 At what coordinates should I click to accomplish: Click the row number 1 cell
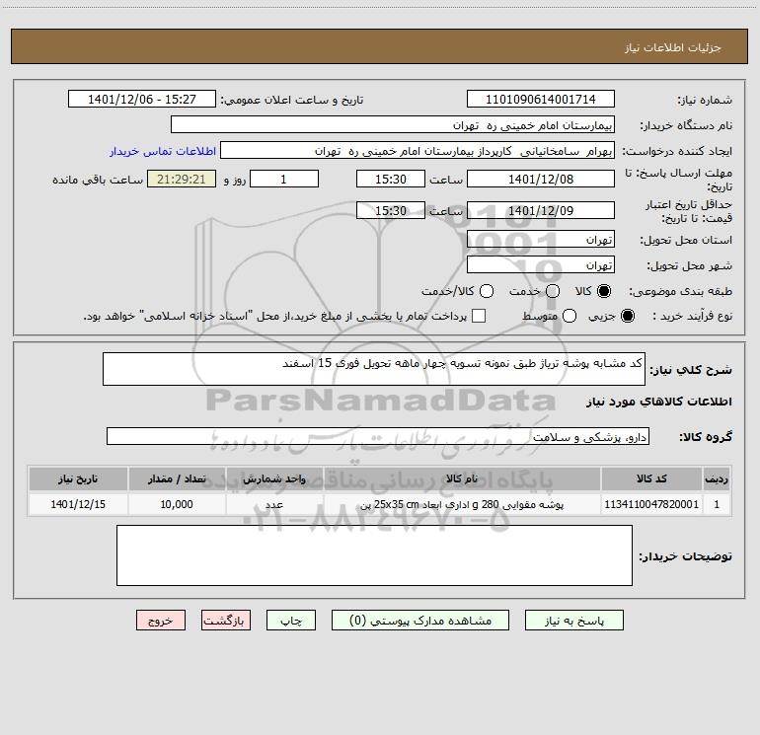coord(717,504)
